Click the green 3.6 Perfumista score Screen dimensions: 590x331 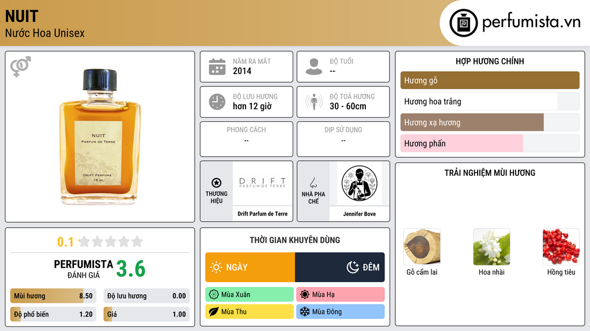pyautogui.click(x=131, y=269)
